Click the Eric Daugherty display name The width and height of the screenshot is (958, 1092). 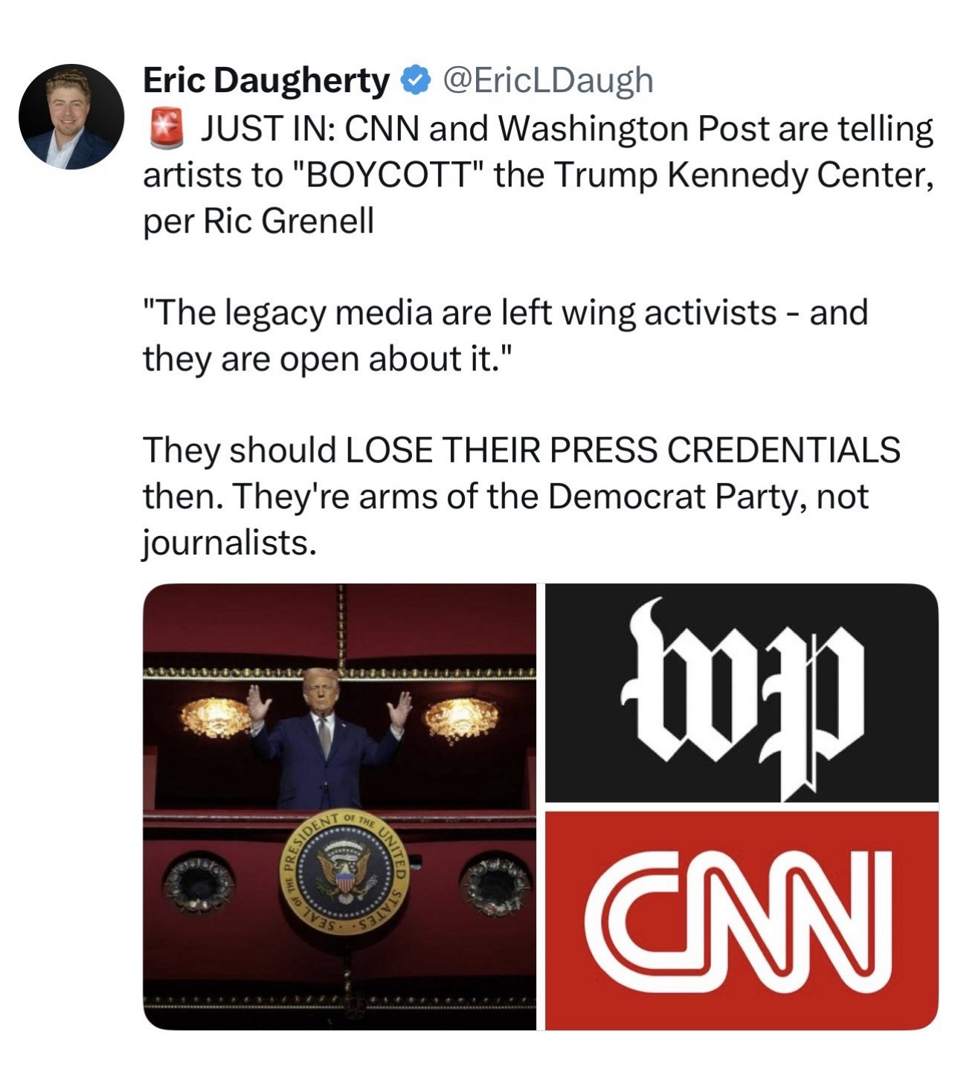tap(266, 80)
